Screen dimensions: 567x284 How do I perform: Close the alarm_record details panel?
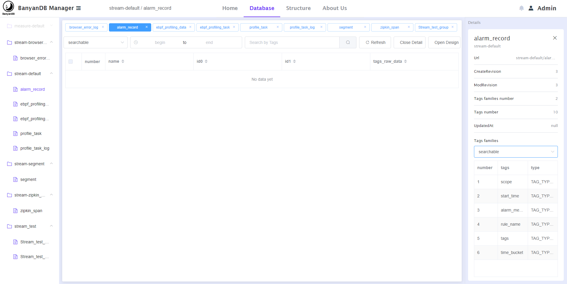coord(555,38)
